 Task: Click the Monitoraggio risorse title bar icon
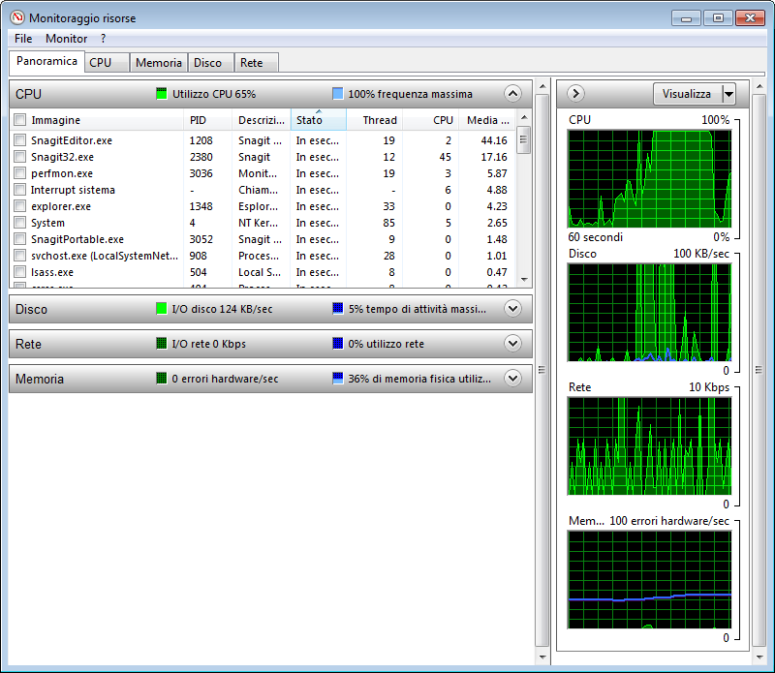coord(16,17)
